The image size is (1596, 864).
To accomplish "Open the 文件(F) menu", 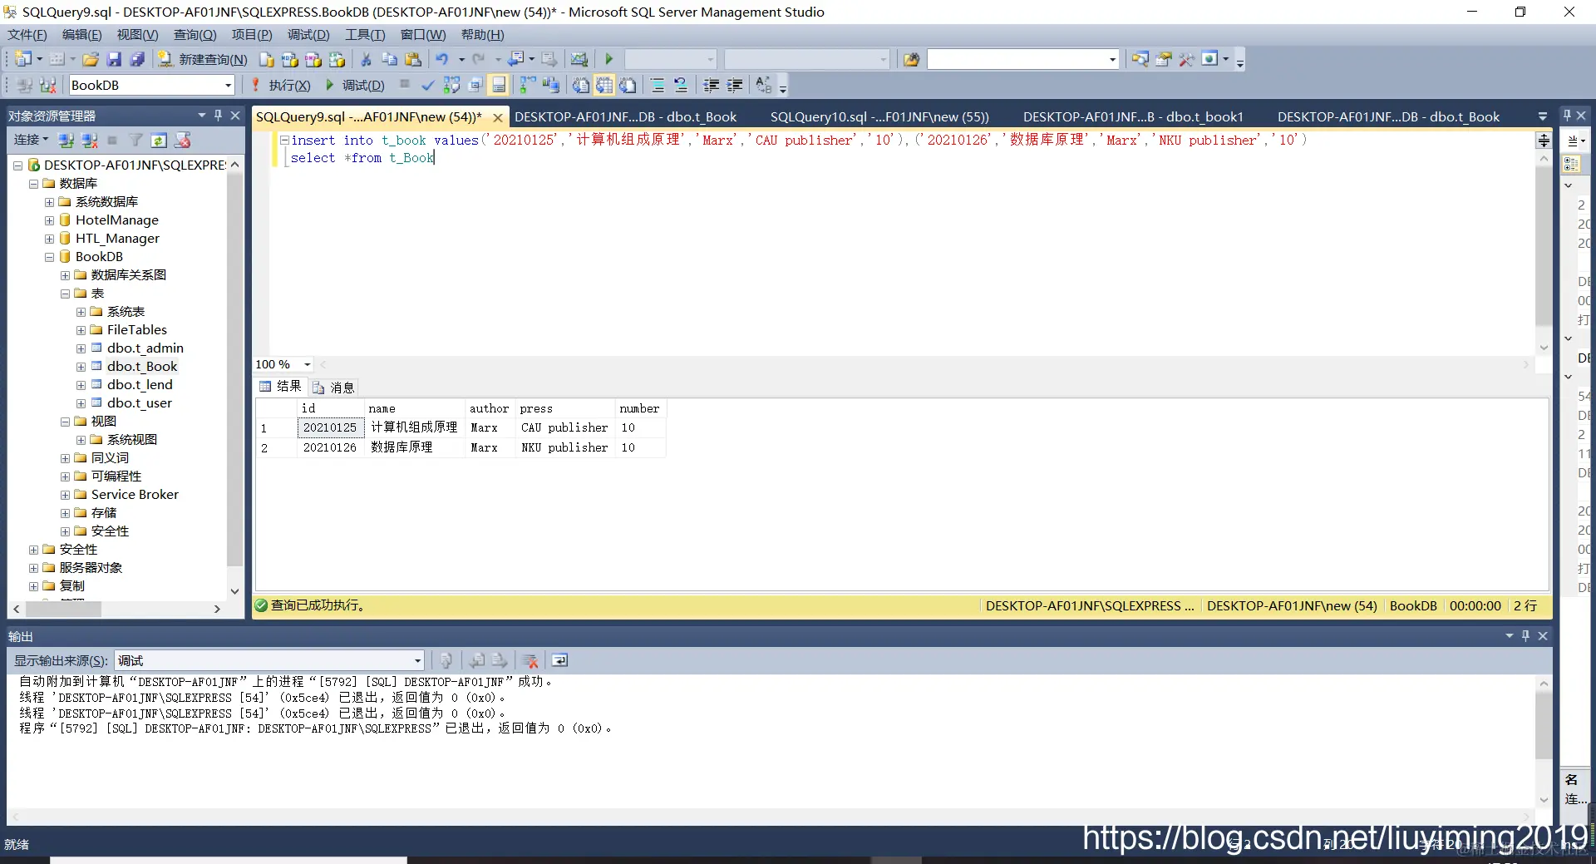I will pyautogui.click(x=27, y=35).
